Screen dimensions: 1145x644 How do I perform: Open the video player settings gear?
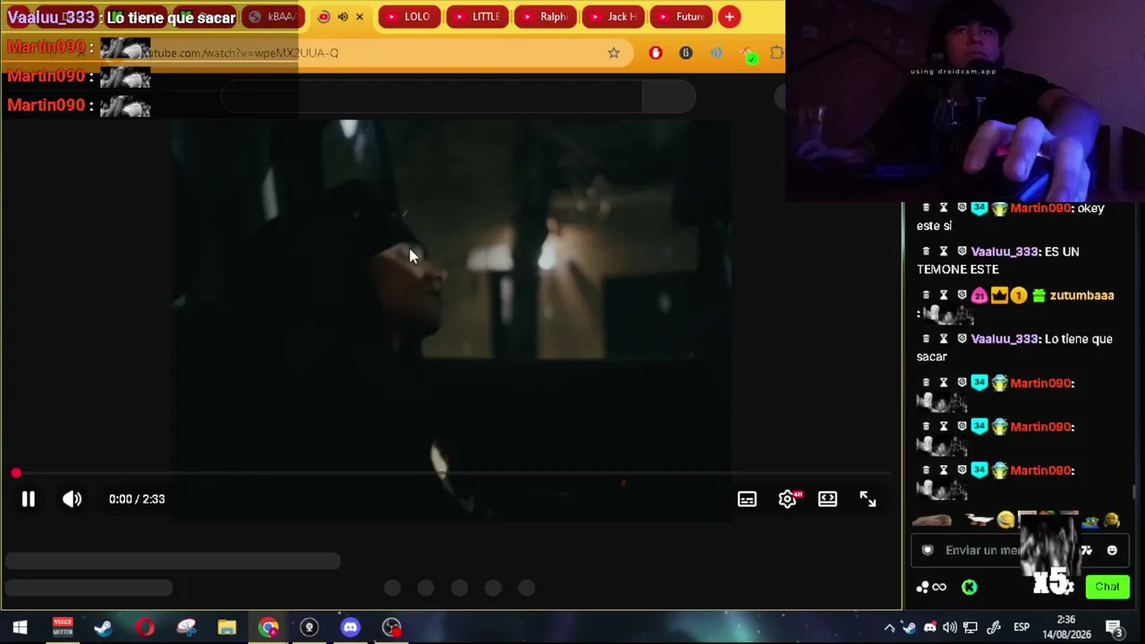787,499
